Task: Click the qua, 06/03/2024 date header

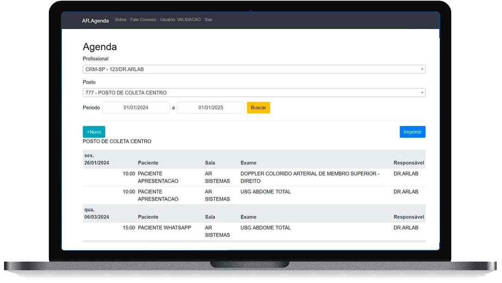Action: (x=96, y=213)
